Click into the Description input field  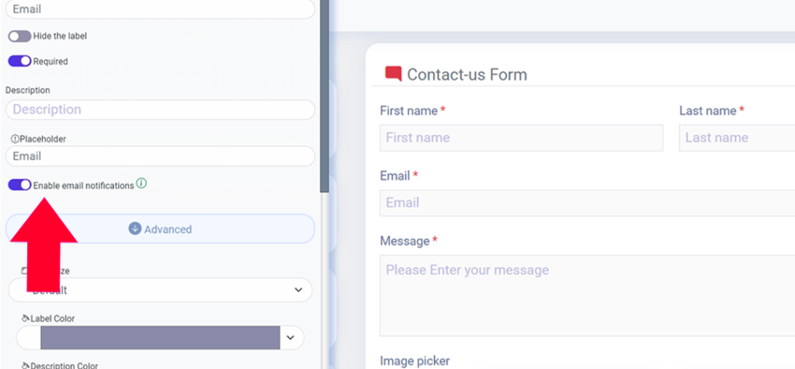[x=160, y=110]
